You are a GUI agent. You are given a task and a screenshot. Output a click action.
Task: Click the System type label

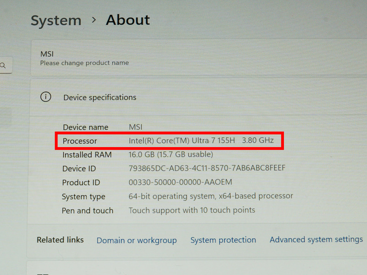point(83,197)
